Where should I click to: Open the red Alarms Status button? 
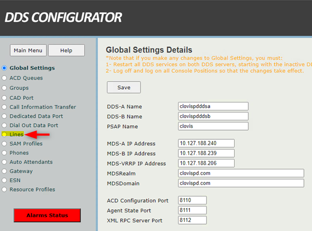pos(47,216)
